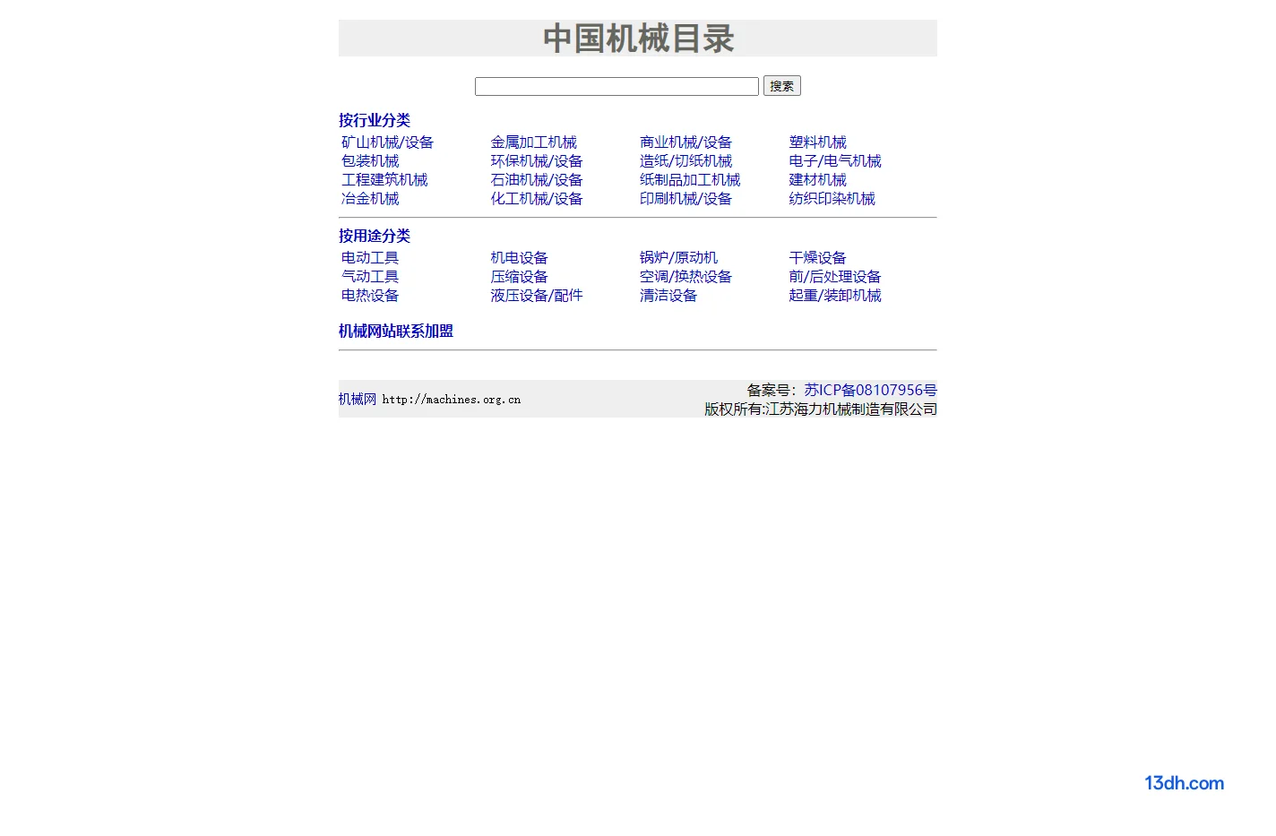Open 液压设备/配件 category
The image size is (1276, 836).
click(536, 296)
